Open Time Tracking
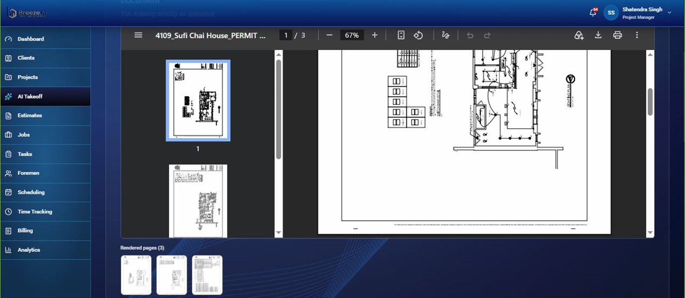 45,212
